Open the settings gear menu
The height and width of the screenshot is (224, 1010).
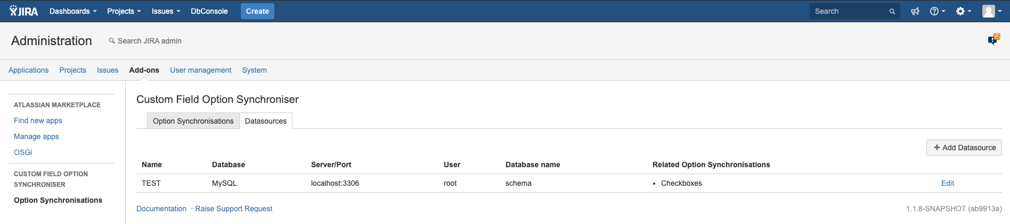(963, 11)
